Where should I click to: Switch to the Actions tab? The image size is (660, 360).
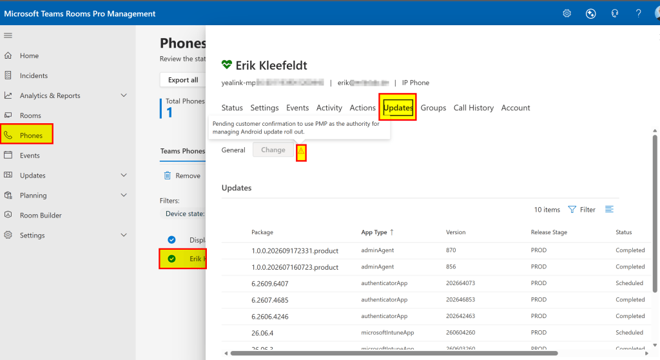362,108
